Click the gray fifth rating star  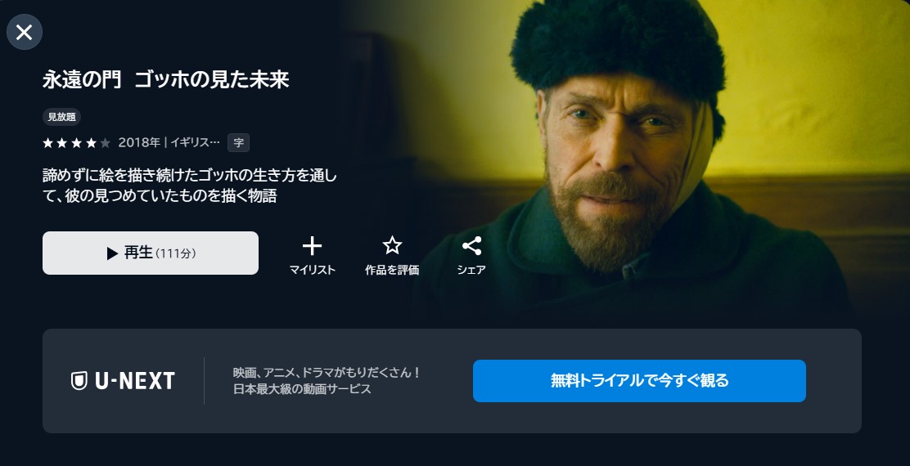(x=105, y=142)
